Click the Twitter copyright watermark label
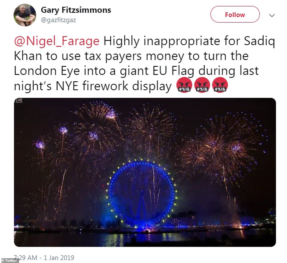 (9, 260)
